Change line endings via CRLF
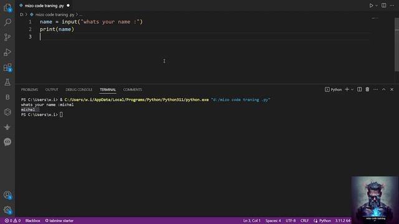 coord(305,221)
